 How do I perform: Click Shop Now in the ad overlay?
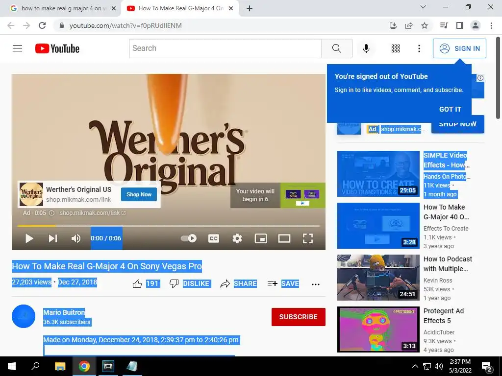tap(139, 194)
